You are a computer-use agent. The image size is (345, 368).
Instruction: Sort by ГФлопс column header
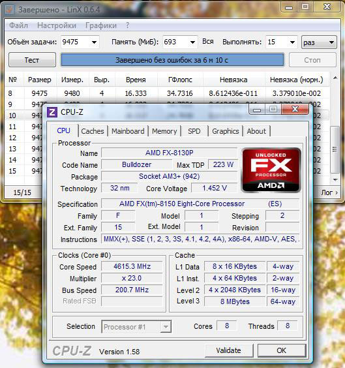180,80
